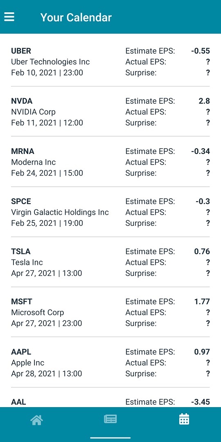Select the calendar icon in bottom bar
This screenshot has width=221, height=442.
point(184,419)
